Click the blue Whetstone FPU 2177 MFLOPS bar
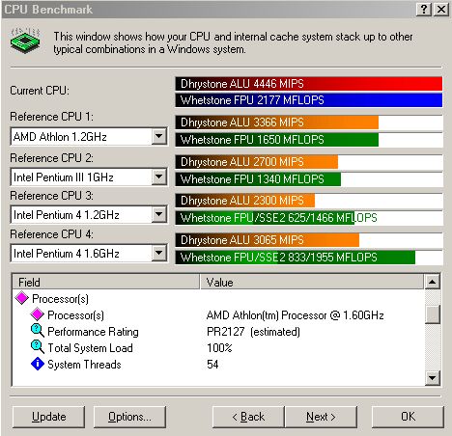 coord(309,100)
